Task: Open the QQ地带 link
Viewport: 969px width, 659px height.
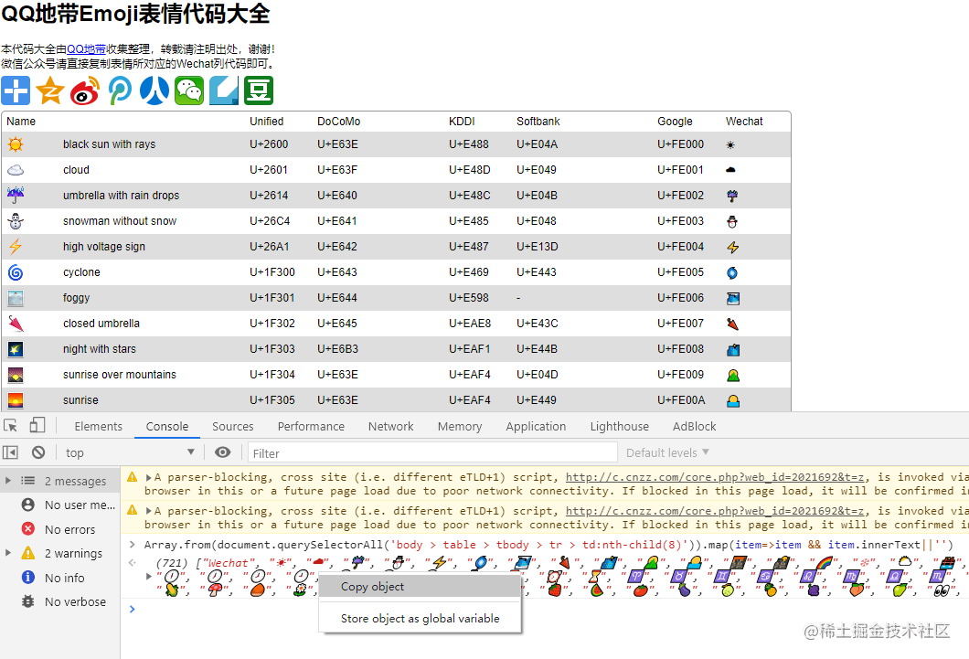Action: 86,48
